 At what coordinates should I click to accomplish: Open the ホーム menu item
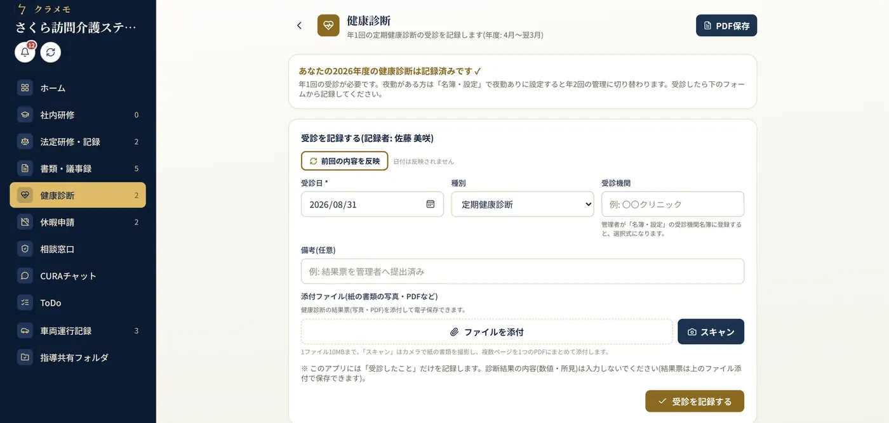(x=77, y=88)
